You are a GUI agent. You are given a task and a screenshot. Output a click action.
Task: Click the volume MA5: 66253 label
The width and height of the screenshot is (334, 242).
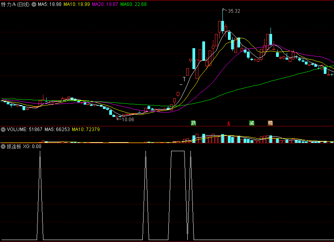(x=57, y=129)
